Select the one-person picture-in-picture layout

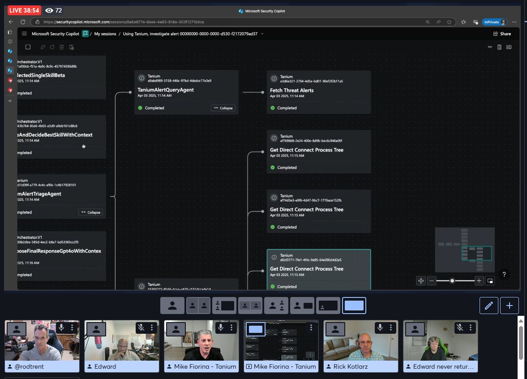328,306
